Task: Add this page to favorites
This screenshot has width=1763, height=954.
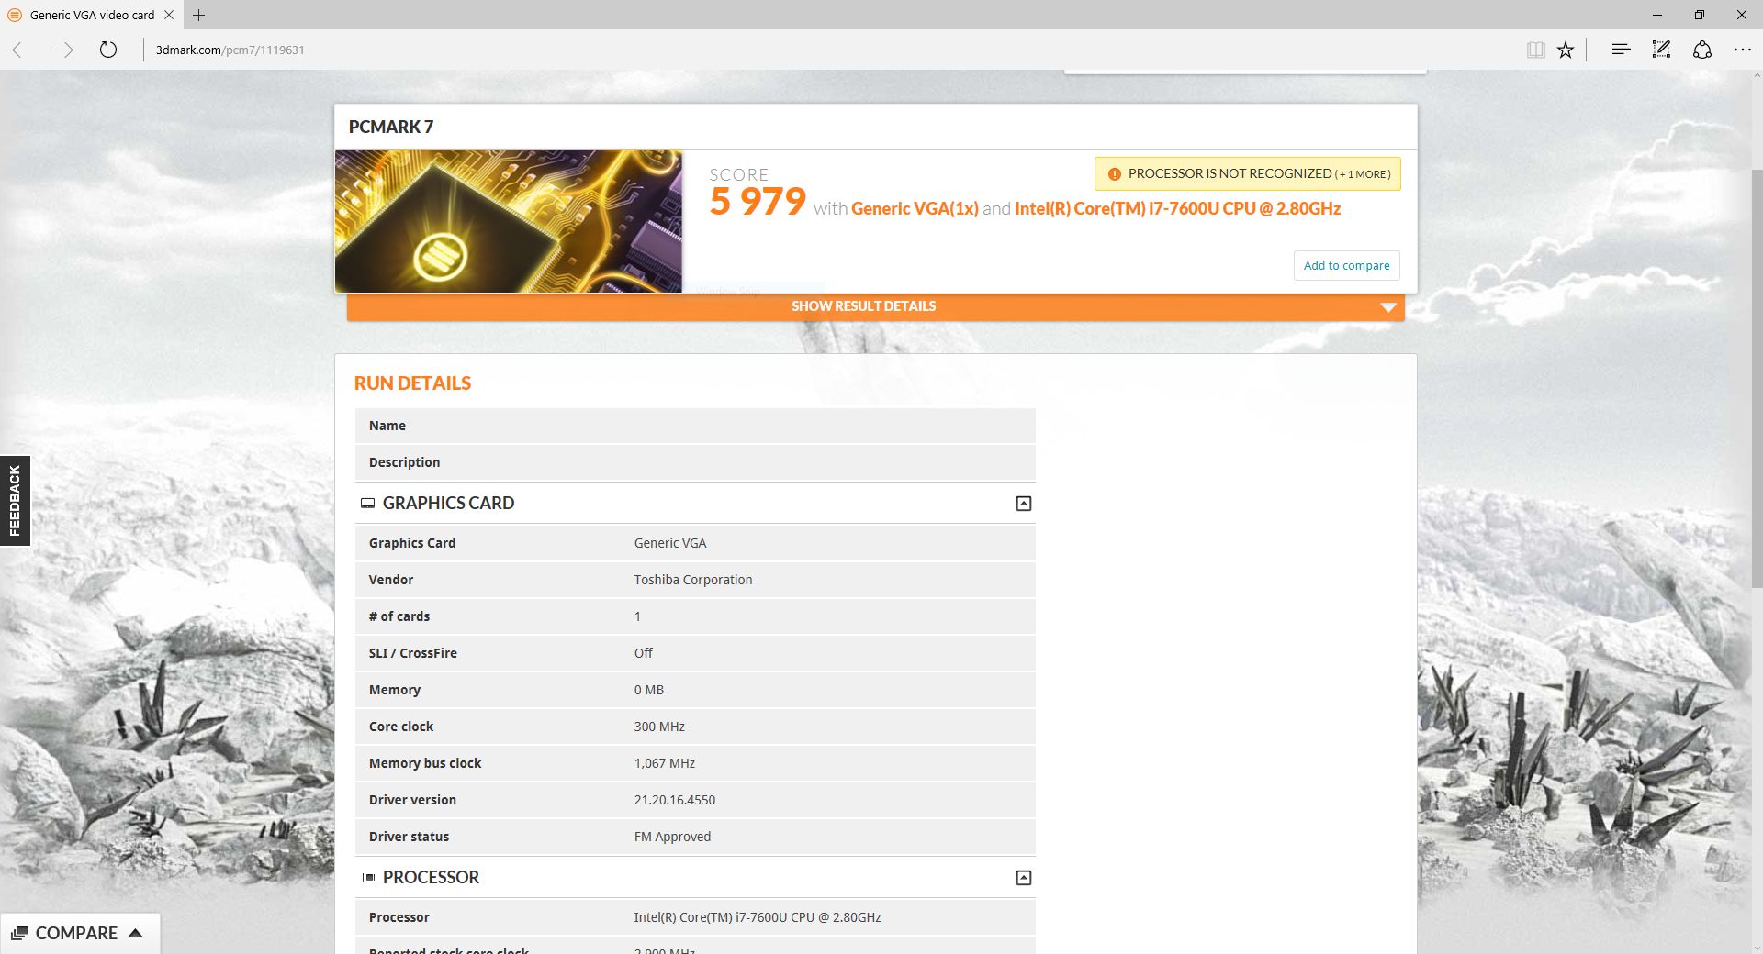Action: [x=1566, y=50]
